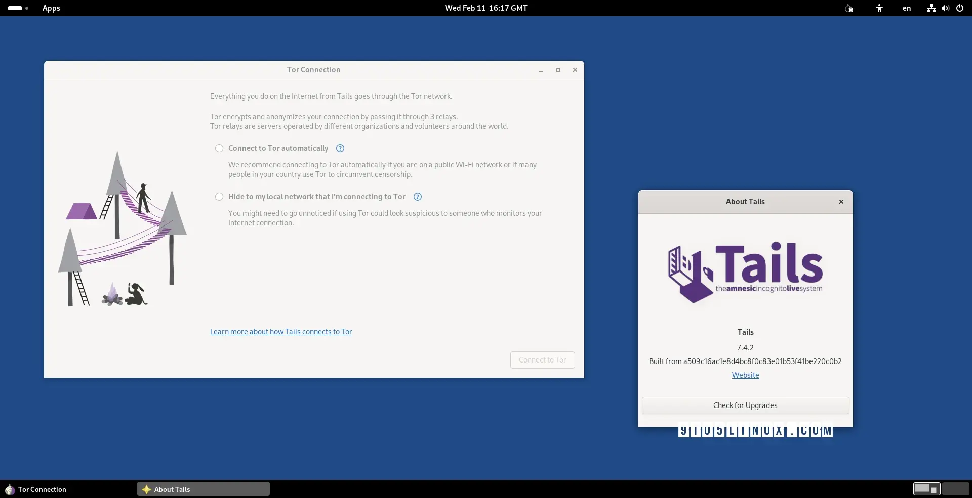
Task: Click Learn more about how Tails connects to Tor
Action: [x=281, y=331]
